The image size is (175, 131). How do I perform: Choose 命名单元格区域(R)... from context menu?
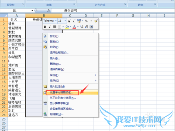tap(71, 109)
